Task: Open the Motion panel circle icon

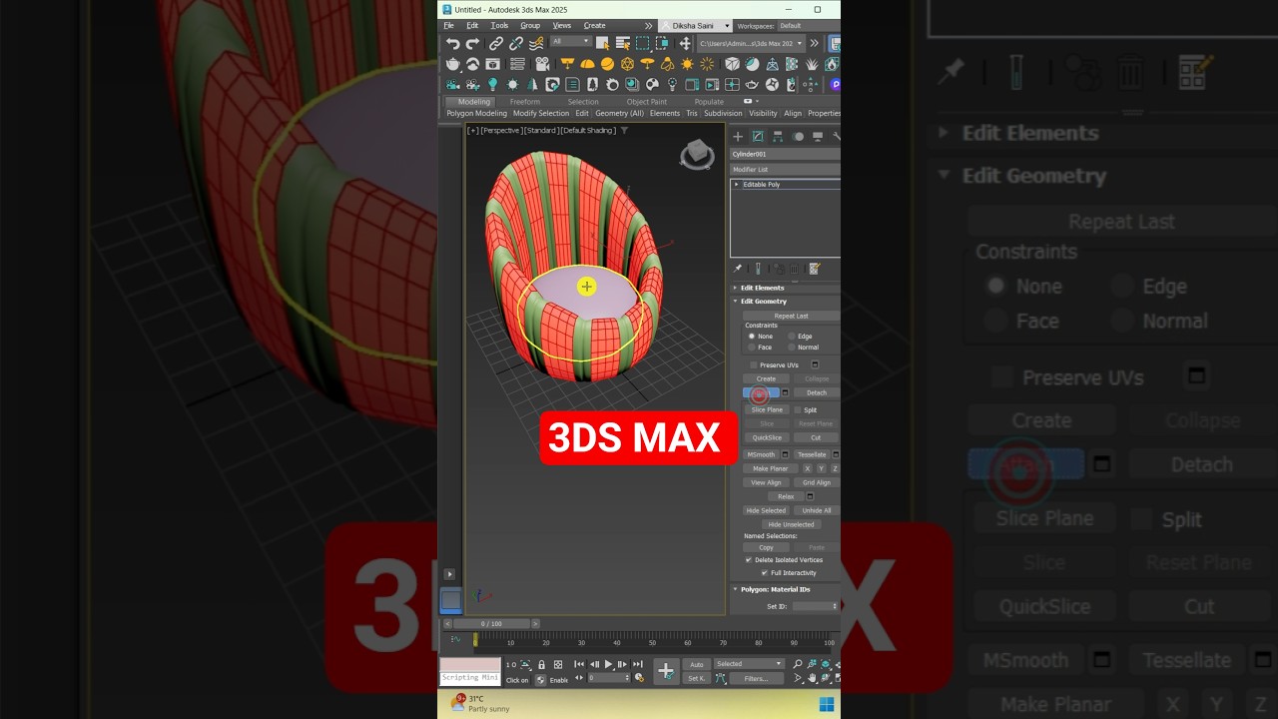Action: click(798, 137)
